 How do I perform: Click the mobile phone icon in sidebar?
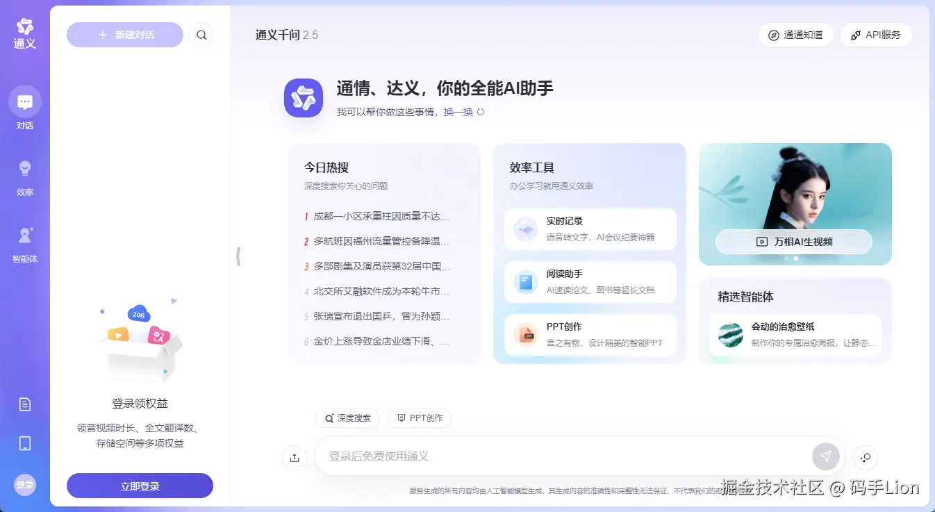point(25,443)
